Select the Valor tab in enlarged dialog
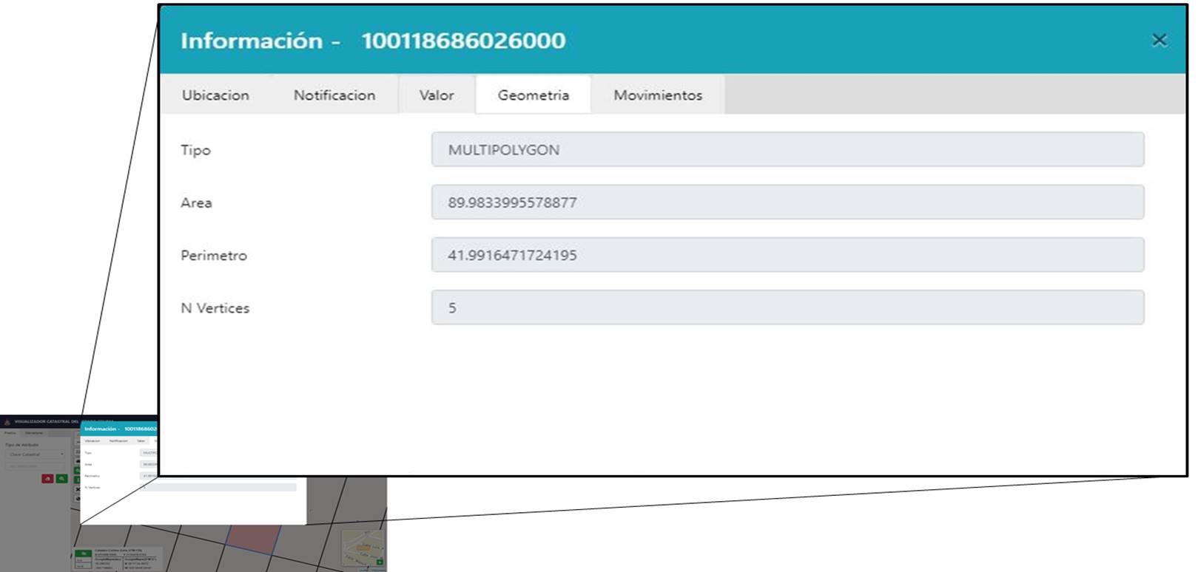This screenshot has height=572, width=1198. pos(437,95)
